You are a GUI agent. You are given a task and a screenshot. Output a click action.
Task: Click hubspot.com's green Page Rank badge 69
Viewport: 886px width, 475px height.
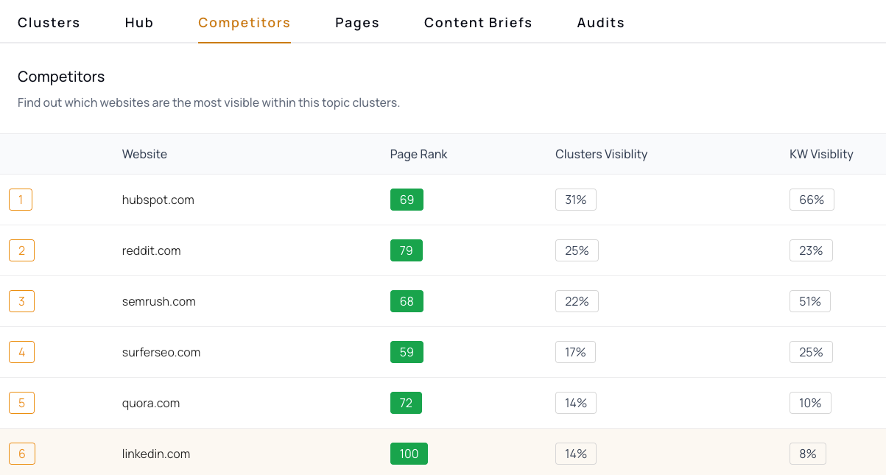coord(407,199)
